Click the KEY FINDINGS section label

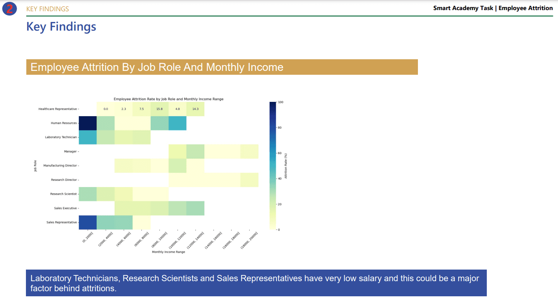tap(48, 9)
